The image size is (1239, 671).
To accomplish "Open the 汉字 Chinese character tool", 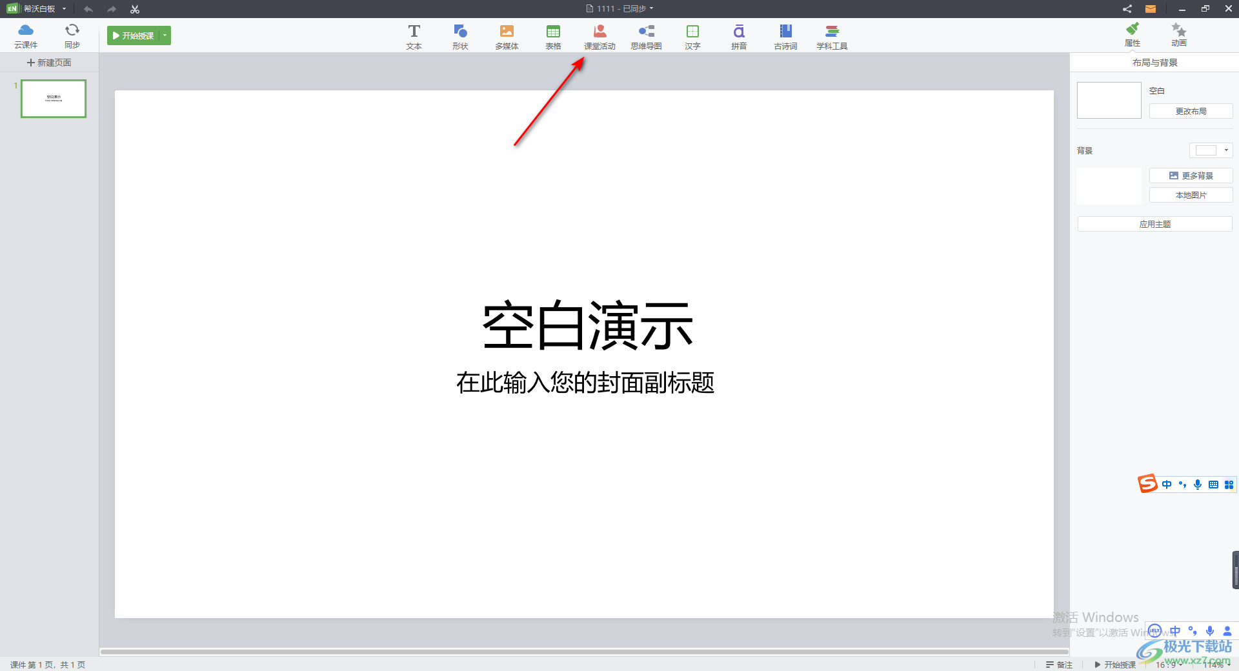I will coord(692,37).
